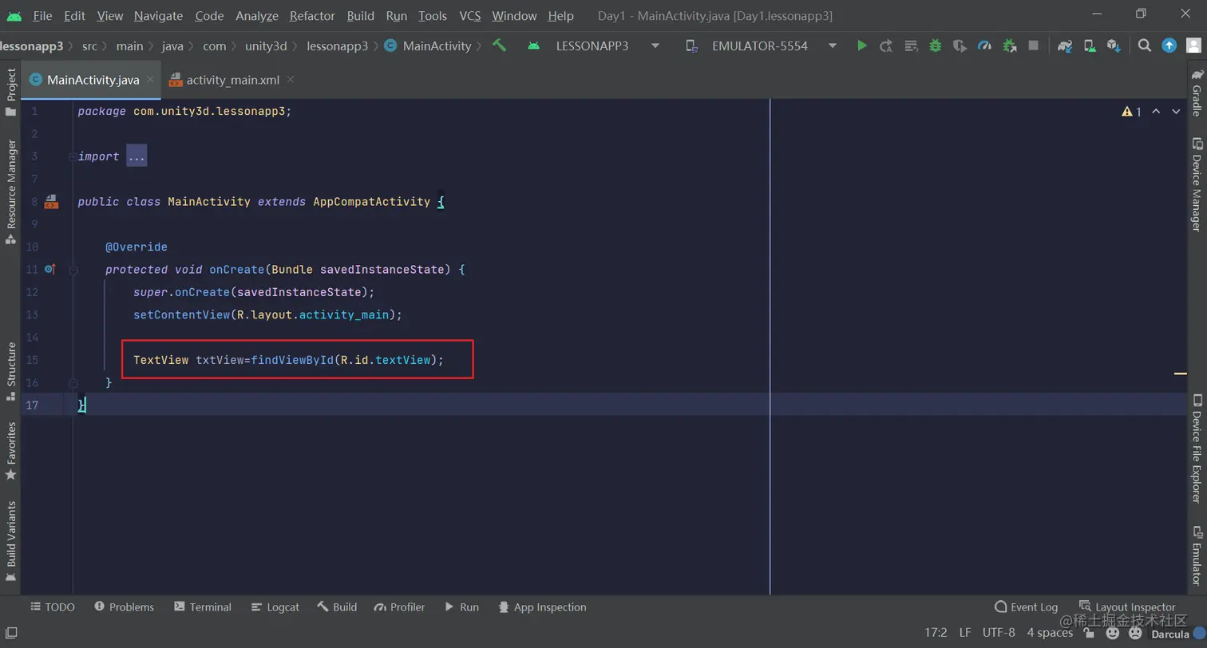
Task: Change the 4 spaces indent setting
Action: tap(1050, 632)
